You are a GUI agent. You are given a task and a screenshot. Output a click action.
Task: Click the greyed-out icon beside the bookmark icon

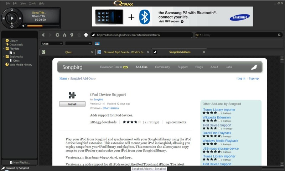point(79,35)
